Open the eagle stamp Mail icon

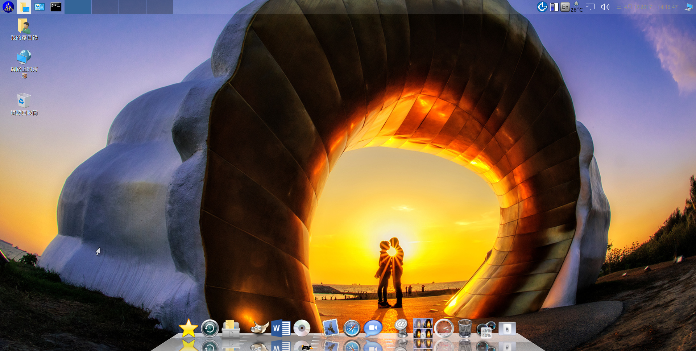[330, 328]
